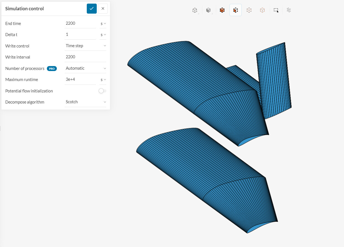Select the edge selection cube icon
This screenshot has height=247, width=344.
[262, 10]
